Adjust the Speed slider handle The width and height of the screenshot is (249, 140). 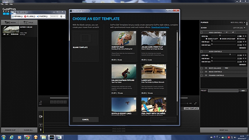[220, 36]
